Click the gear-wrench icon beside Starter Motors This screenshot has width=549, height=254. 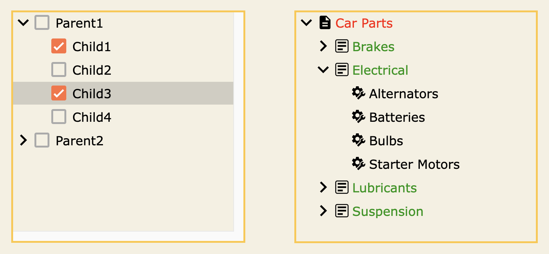tap(358, 164)
